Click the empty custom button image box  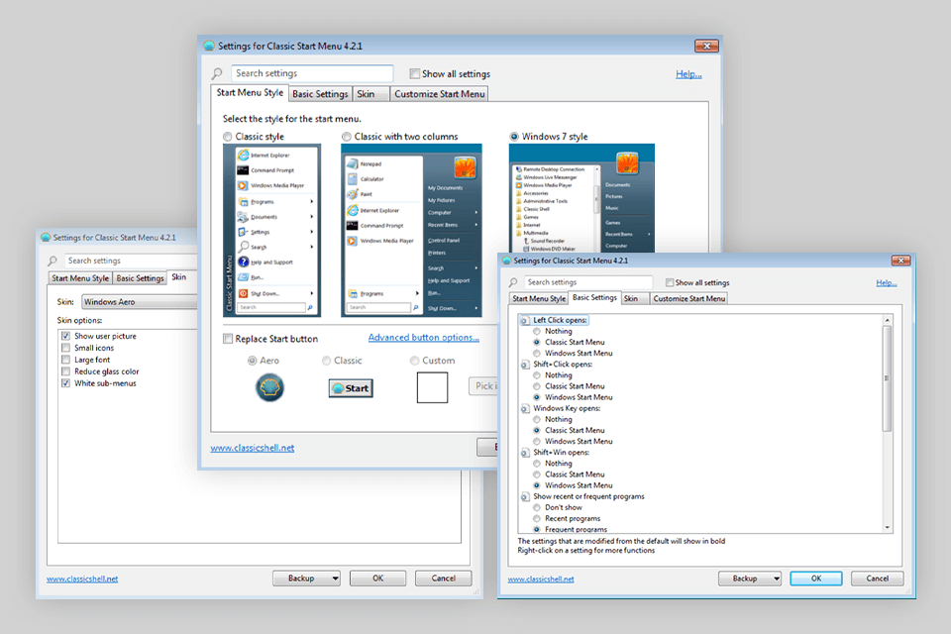click(433, 387)
